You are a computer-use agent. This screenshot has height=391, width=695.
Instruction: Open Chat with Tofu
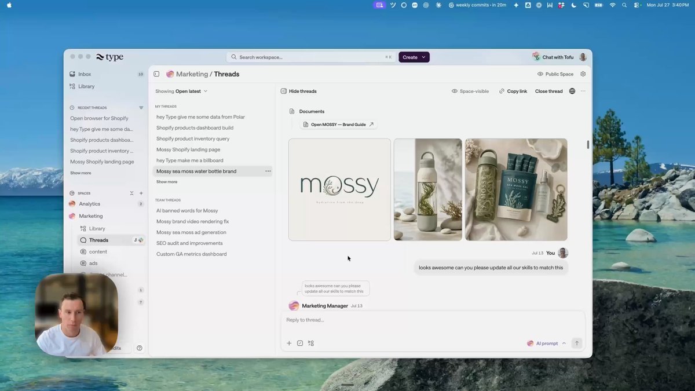(x=553, y=57)
